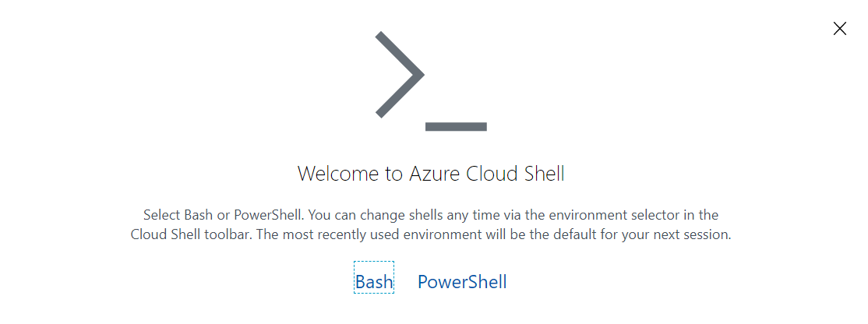The height and width of the screenshot is (324, 868).
Task: Click "Cloud Shell toolbar" text in description
Action: click(185, 234)
